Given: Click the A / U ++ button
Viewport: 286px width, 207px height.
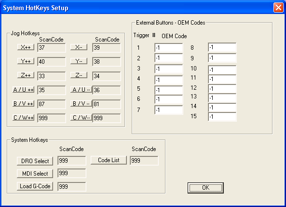Looking at the screenshot, I should pos(23,90).
